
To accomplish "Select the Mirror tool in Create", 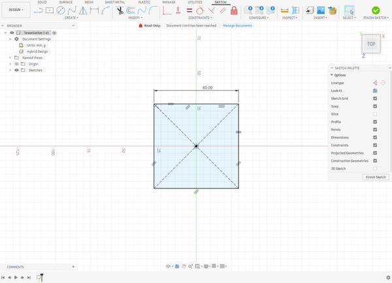I will tap(83, 10).
